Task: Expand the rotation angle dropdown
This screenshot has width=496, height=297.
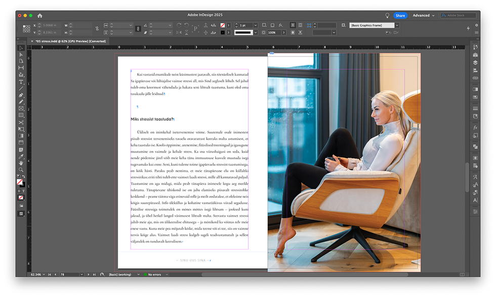Action: [x=170, y=25]
